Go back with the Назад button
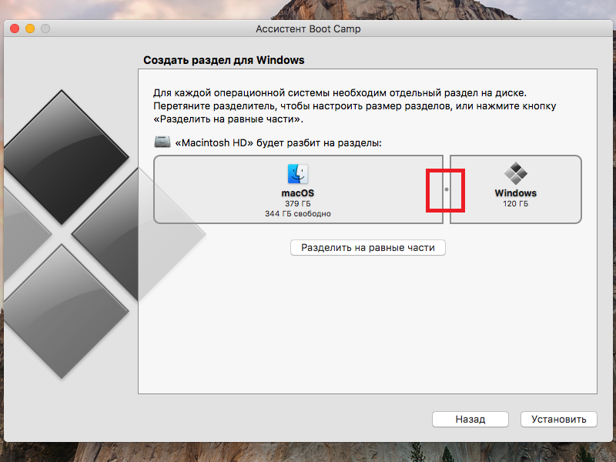The width and height of the screenshot is (616, 462). click(x=470, y=419)
